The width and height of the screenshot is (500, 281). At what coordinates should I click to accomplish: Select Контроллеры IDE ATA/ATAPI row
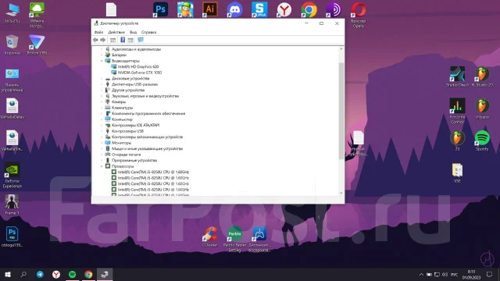[x=135, y=125]
